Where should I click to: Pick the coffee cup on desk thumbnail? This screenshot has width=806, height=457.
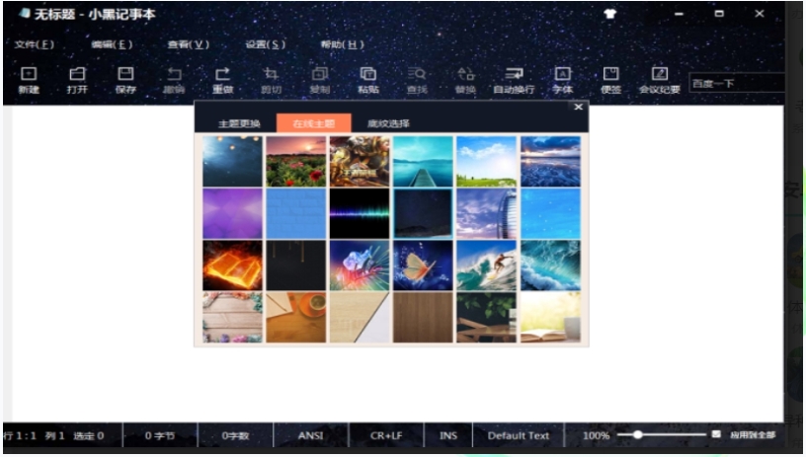(296, 317)
